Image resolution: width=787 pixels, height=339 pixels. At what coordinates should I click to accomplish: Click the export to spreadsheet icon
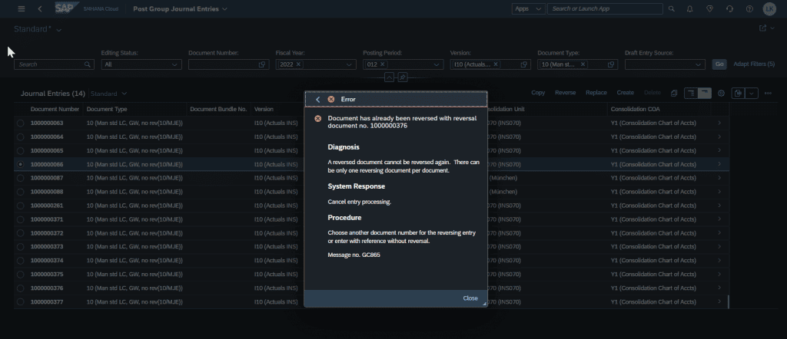click(x=738, y=93)
